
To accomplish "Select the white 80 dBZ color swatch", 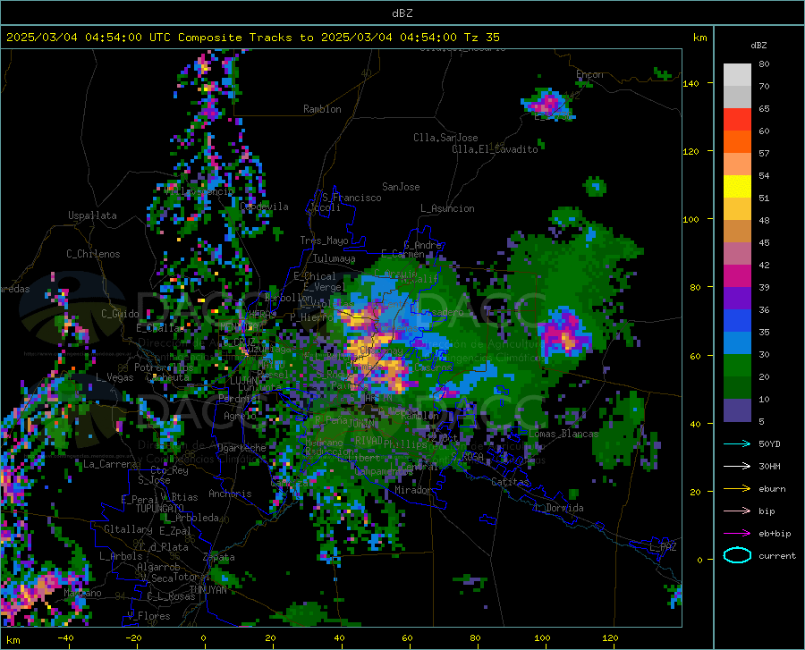I will 737,74.
